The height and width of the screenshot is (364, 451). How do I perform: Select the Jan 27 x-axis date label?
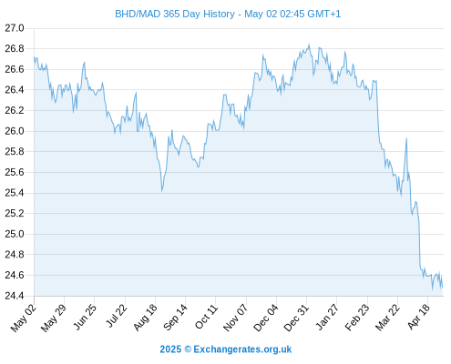(x=327, y=317)
